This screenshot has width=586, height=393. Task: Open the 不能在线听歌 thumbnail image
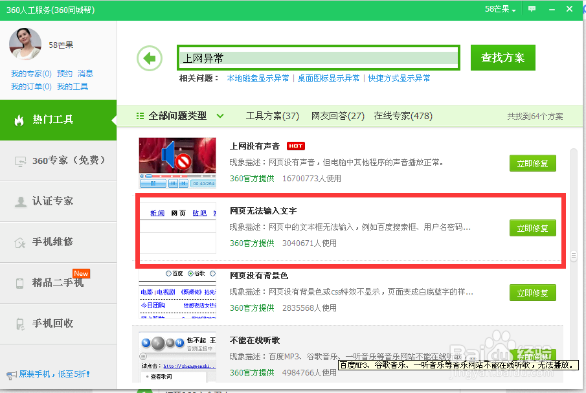coord(177,357)
